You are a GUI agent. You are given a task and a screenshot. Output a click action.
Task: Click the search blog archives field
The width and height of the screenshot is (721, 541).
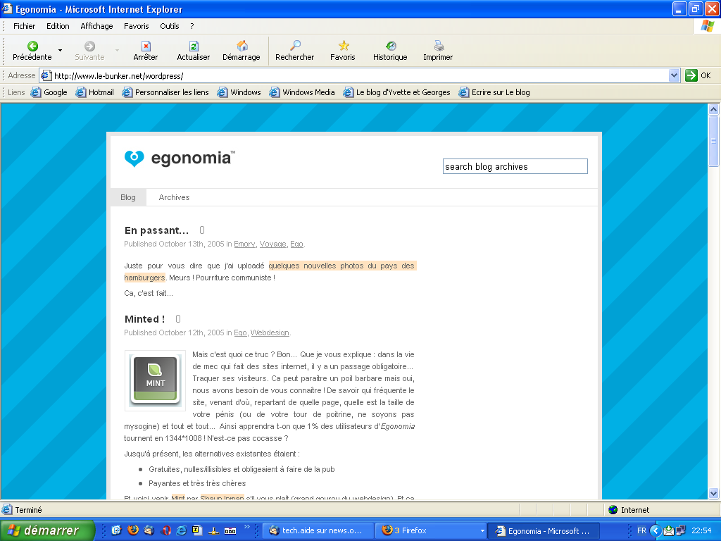[515, 166]
